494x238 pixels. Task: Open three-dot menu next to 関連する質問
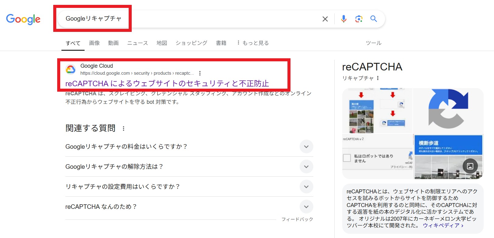tap(123, 128)
